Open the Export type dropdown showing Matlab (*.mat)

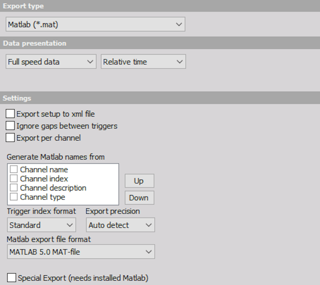click(95, 24)
